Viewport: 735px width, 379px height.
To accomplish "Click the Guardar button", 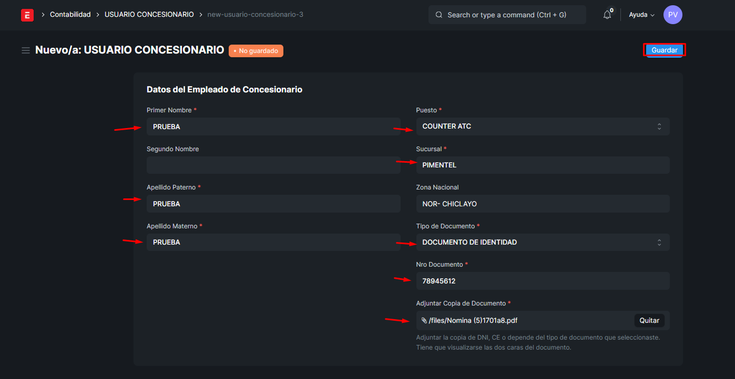I will pos(664,50).
